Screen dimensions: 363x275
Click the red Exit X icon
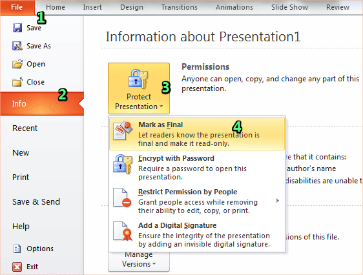click(17, 267)
